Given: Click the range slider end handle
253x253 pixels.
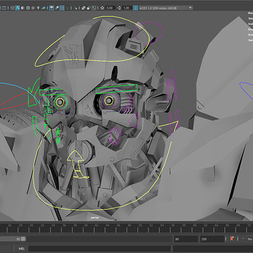Looking at the screenshot, I should point(23,239).
